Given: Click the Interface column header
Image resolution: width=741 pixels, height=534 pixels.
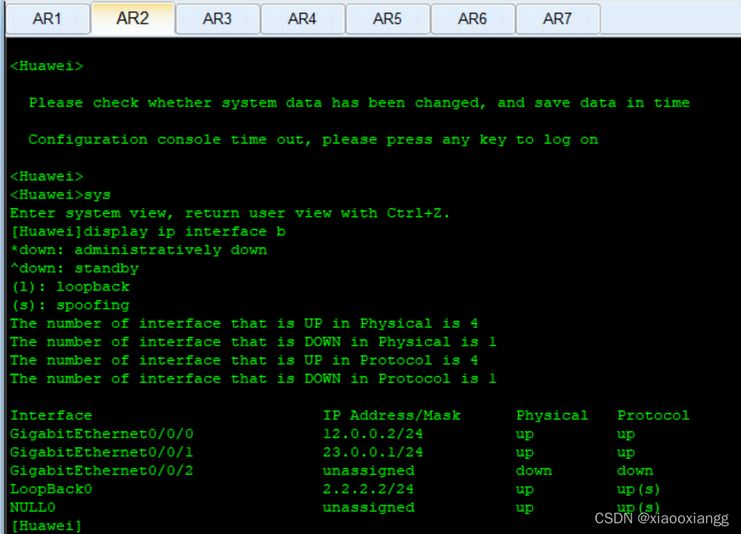Looking at the screenshot, I should point(51,415).
